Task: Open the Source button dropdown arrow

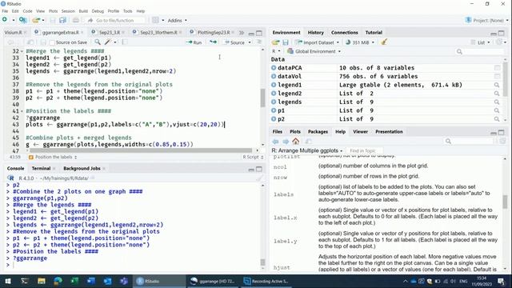Action: pyautogui.click(x=250, y=42)
